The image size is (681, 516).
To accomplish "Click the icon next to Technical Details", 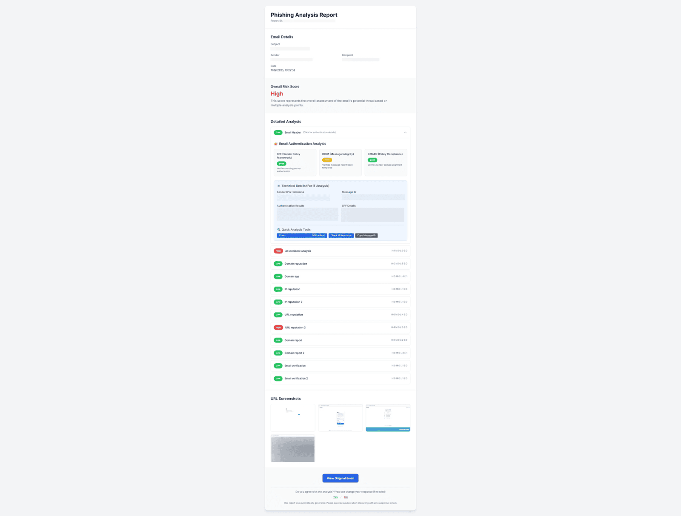I will (x=279, y=186).
